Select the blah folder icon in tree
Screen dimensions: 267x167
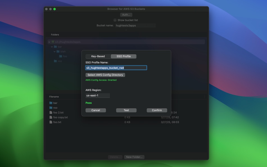coord(58,51)
